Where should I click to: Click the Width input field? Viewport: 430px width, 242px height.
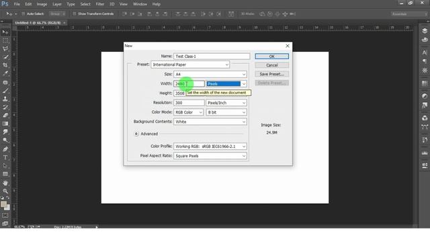[189, 84]
